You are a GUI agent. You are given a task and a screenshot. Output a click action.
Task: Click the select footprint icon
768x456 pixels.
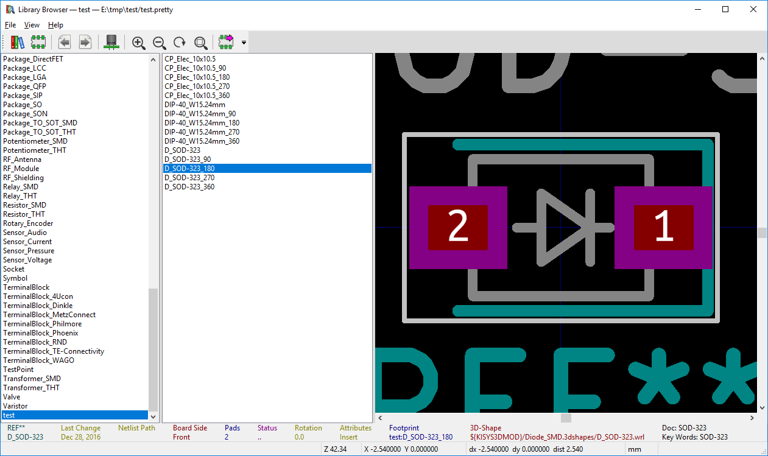(38, 42)
